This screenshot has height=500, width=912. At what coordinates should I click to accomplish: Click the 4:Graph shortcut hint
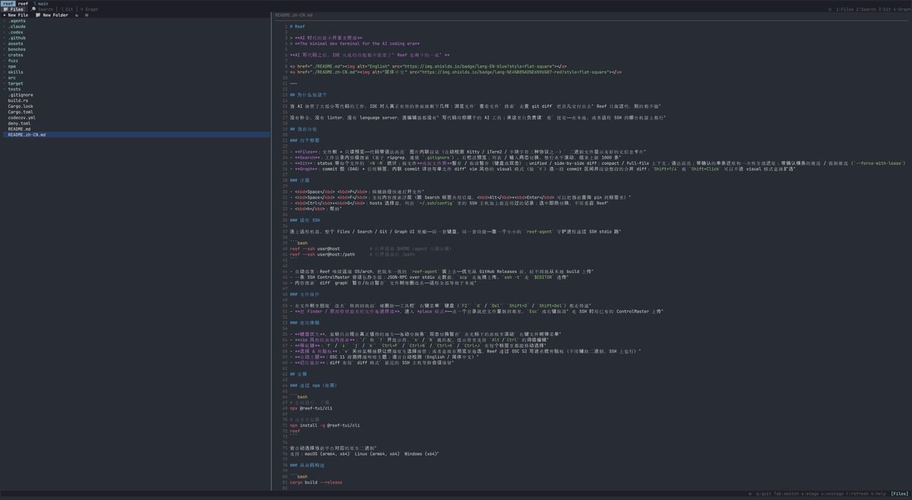pos(902,9)
